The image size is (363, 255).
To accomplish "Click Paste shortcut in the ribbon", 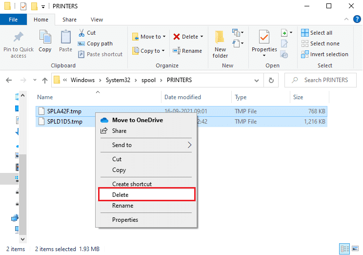I will [100, 54].
